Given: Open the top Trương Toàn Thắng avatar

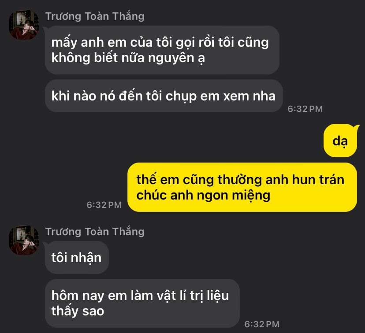Looking at the screenshot, I should (x=24, y=25).
